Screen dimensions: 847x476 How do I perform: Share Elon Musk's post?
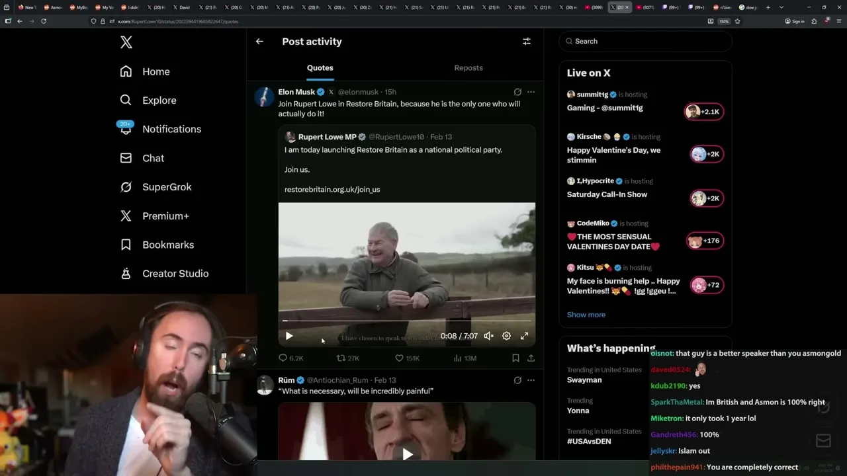[x=531, y=358]
